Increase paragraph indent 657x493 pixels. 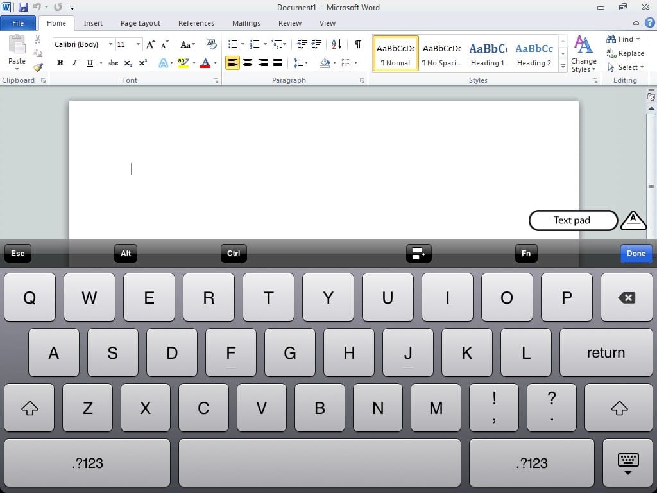tap(317, 44)
